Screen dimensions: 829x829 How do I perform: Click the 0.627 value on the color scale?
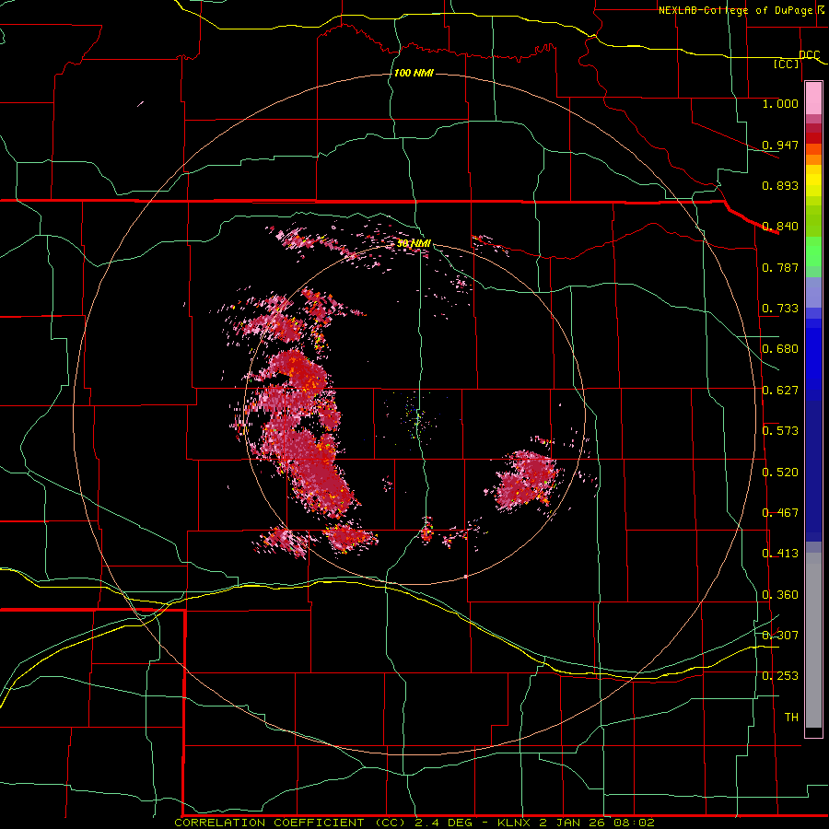tap(780, 391)
